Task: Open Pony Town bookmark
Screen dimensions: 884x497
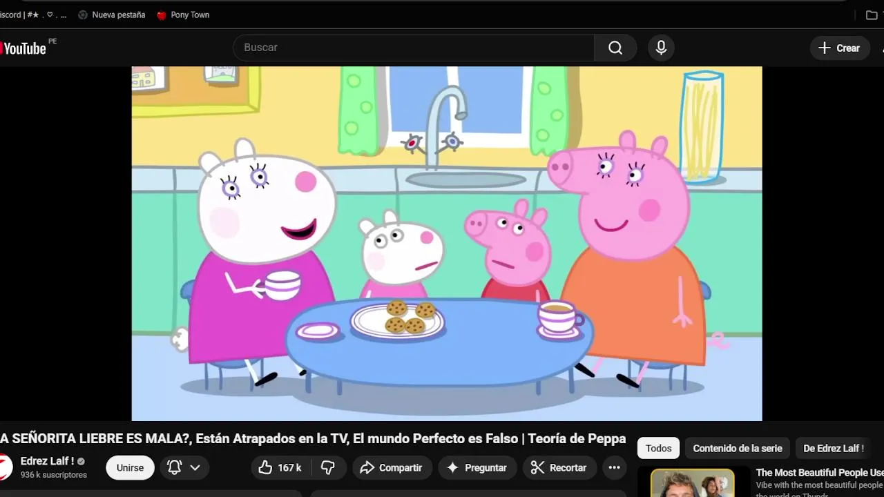Action: 183,14
